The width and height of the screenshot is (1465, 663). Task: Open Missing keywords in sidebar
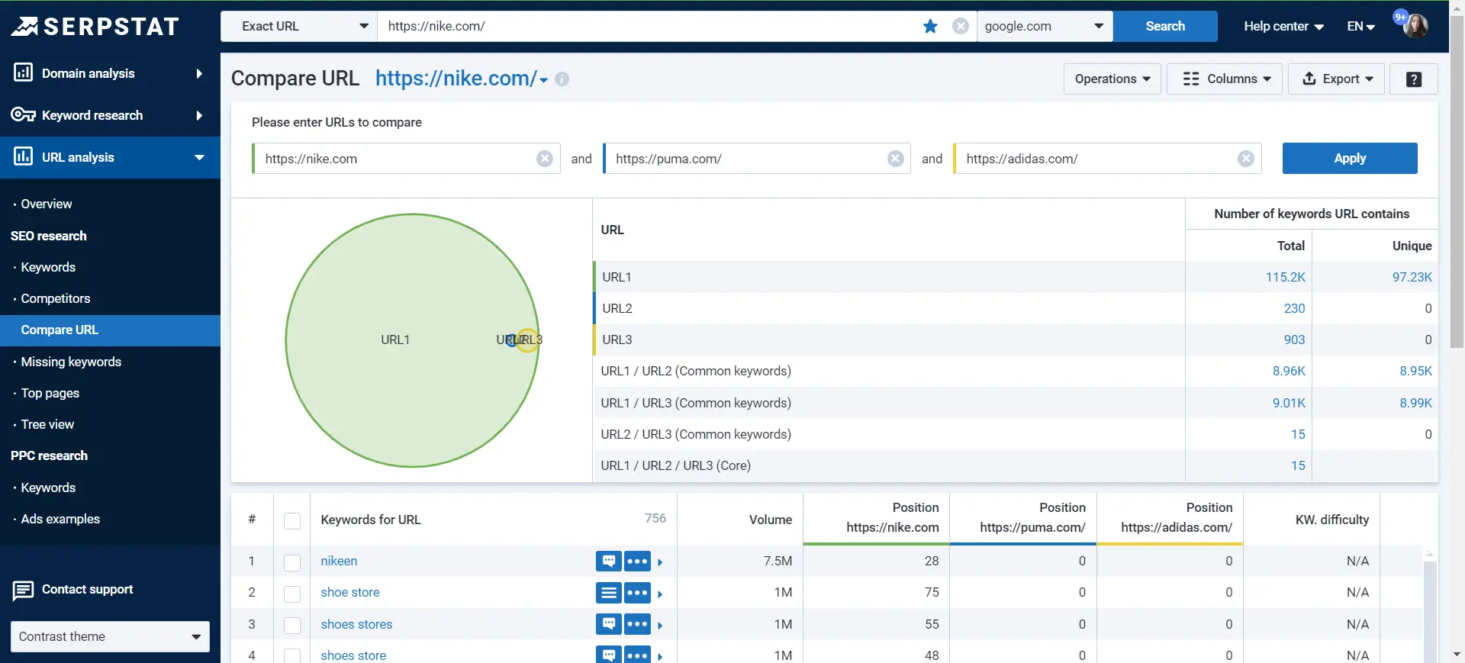pyautogui.click(x=71, y=362)
